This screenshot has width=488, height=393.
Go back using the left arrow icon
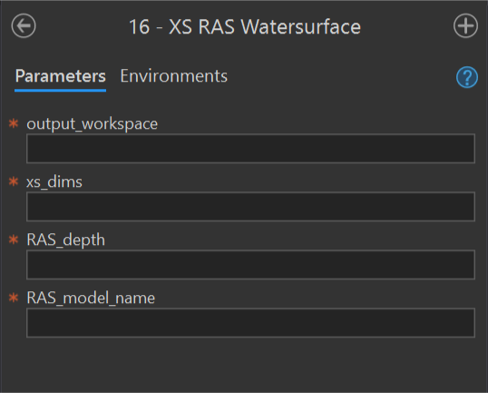tap(24, 25)
